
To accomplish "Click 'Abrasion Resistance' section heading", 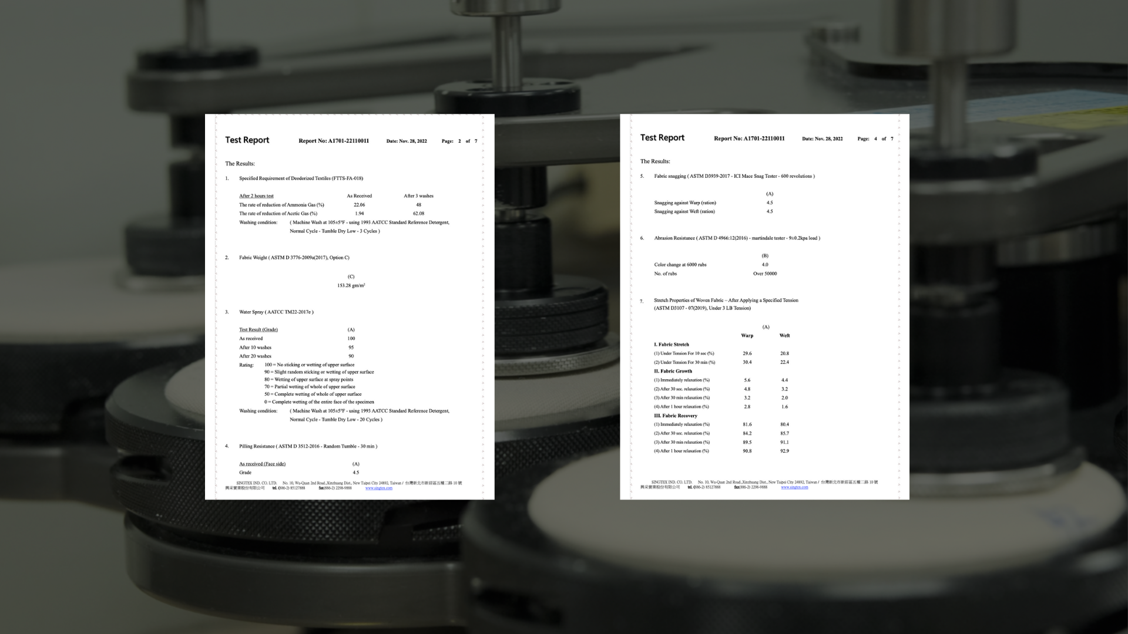I will 737,238.
